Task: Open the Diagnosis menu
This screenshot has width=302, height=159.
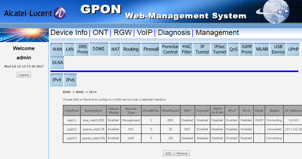Action: point(174,32)
